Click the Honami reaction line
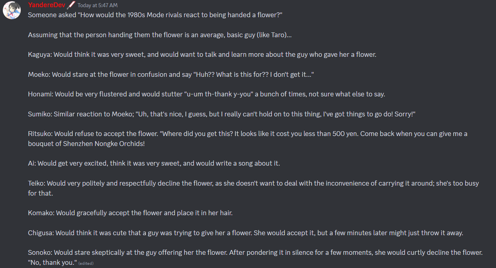The width and height of the screenshot is (496, 268). pos(207,94)
